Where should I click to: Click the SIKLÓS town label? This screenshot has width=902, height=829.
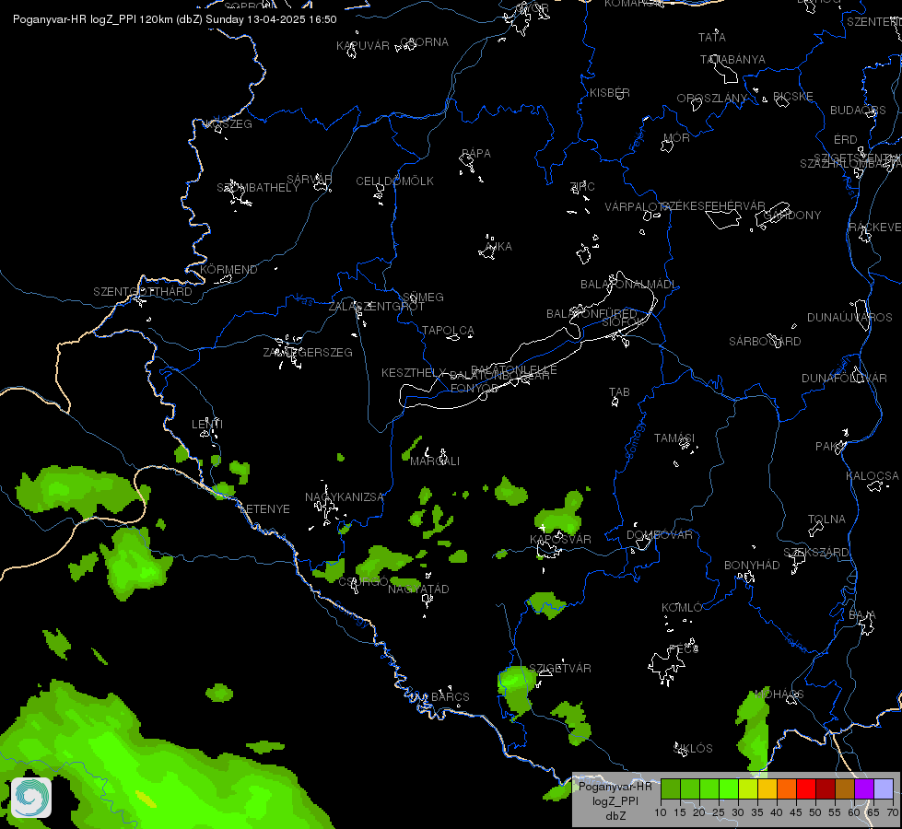693,749
